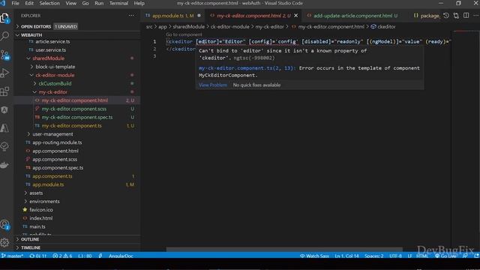Image resolution: width=480 pixels, height=270 pixels.
Task: Open the Help menu
Action: 139,3
